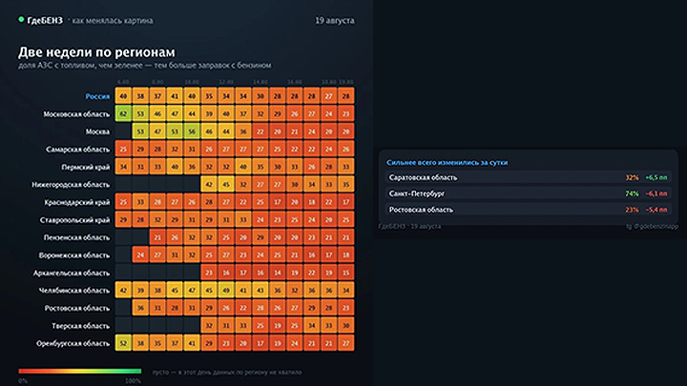Screen dimensions: 687x386
Task: Click the 100% legend label
Action: coord(133,380)
